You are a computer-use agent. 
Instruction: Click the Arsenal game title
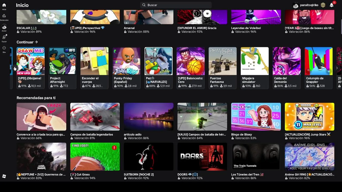(129, 28)
